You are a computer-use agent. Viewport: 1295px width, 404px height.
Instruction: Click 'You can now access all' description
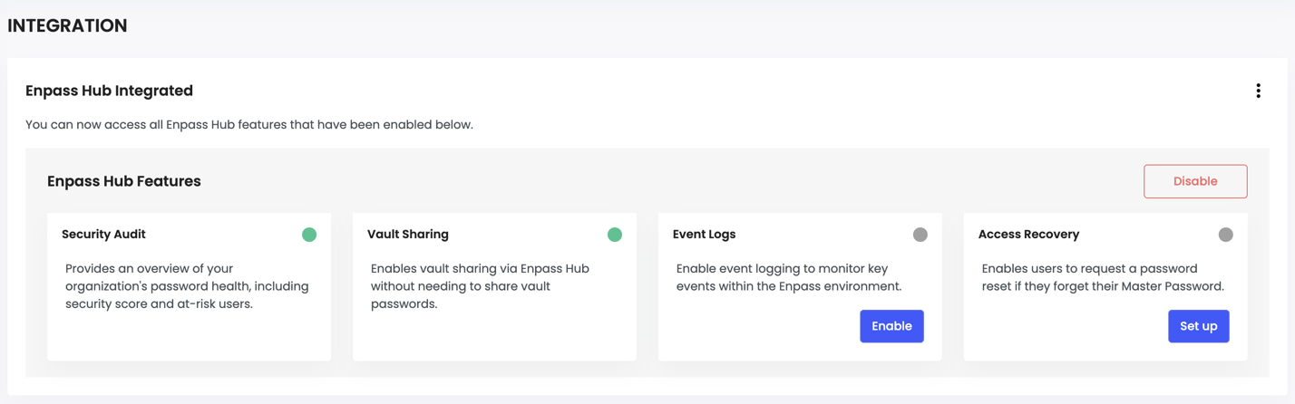coord(249,124)
